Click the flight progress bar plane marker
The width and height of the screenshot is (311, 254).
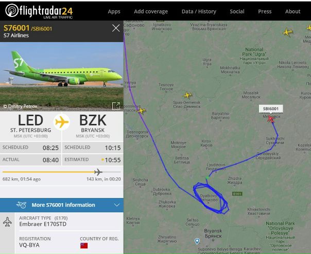98,172
